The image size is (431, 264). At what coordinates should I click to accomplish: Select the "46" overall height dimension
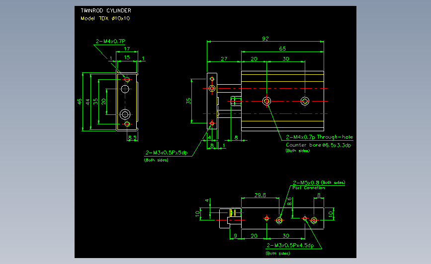tap(80, 102)
